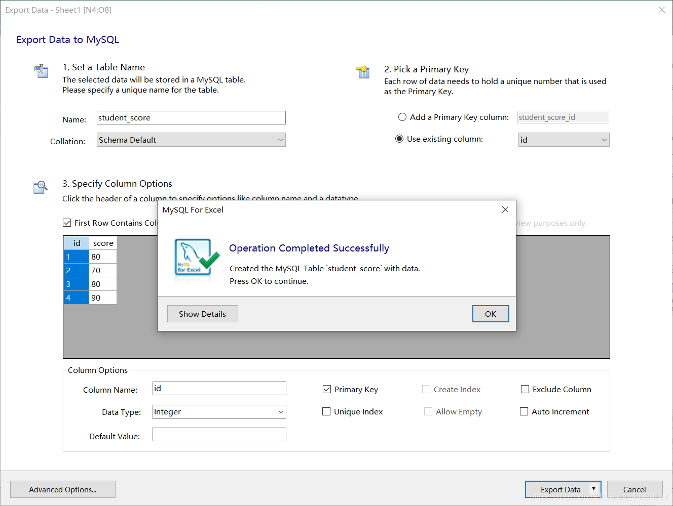Toggle First Row Contains Column Names checkbox
673x506 pixels.
pyautogui.click(x=67, y=223)
